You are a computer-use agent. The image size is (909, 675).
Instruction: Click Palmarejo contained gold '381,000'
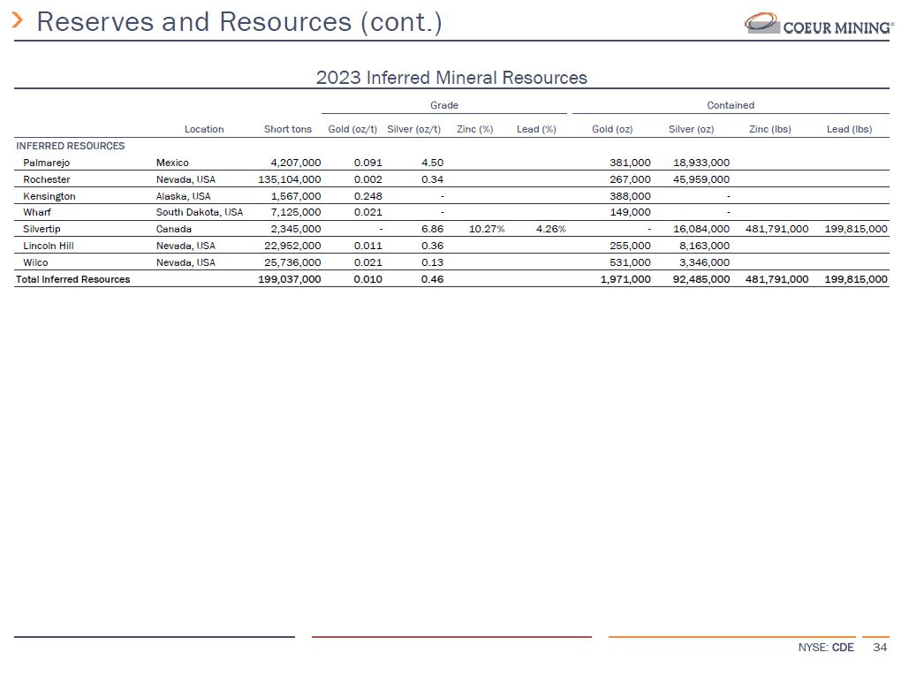pos(630,163)
